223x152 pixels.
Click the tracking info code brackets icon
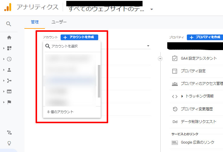click(x=175, y=97)
